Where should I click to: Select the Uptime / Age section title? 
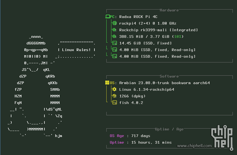(169, 129)
